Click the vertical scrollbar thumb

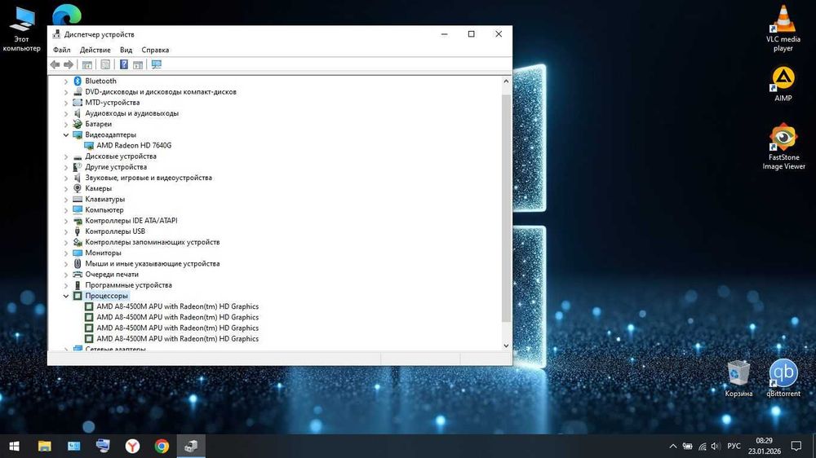pos(506,208)
